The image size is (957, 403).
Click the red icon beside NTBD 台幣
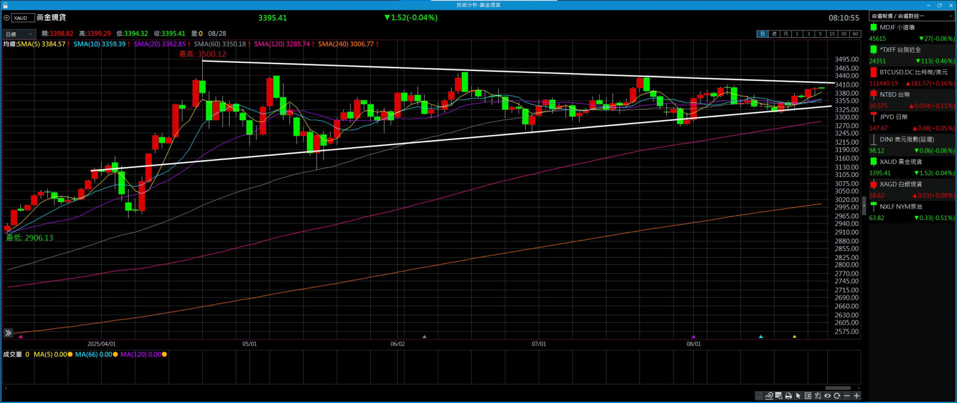tap(873, 94)
